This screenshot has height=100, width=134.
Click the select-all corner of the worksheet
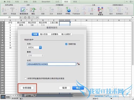(x=2, y=20)
